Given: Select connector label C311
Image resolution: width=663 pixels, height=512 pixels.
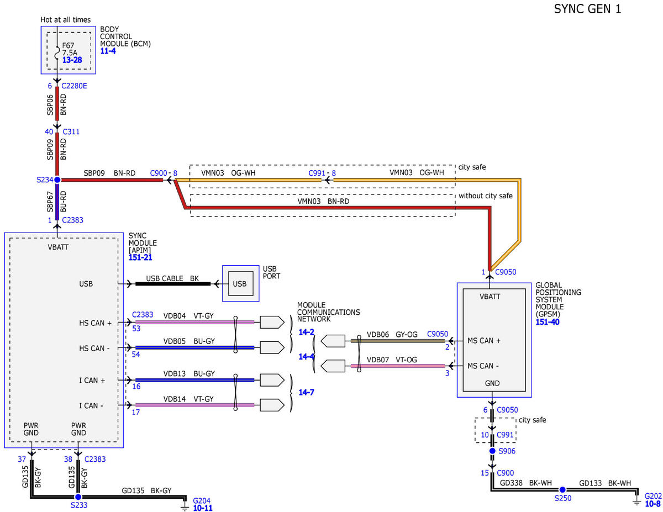Looking at the screenshot, I should [72, 132].
